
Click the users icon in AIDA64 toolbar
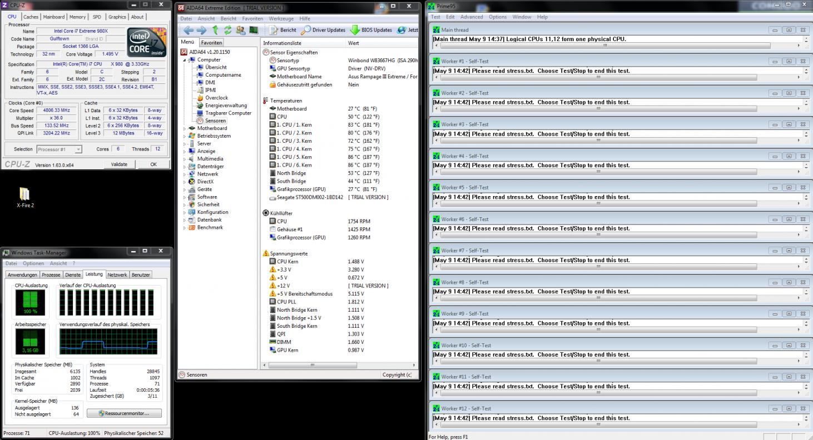241,30
